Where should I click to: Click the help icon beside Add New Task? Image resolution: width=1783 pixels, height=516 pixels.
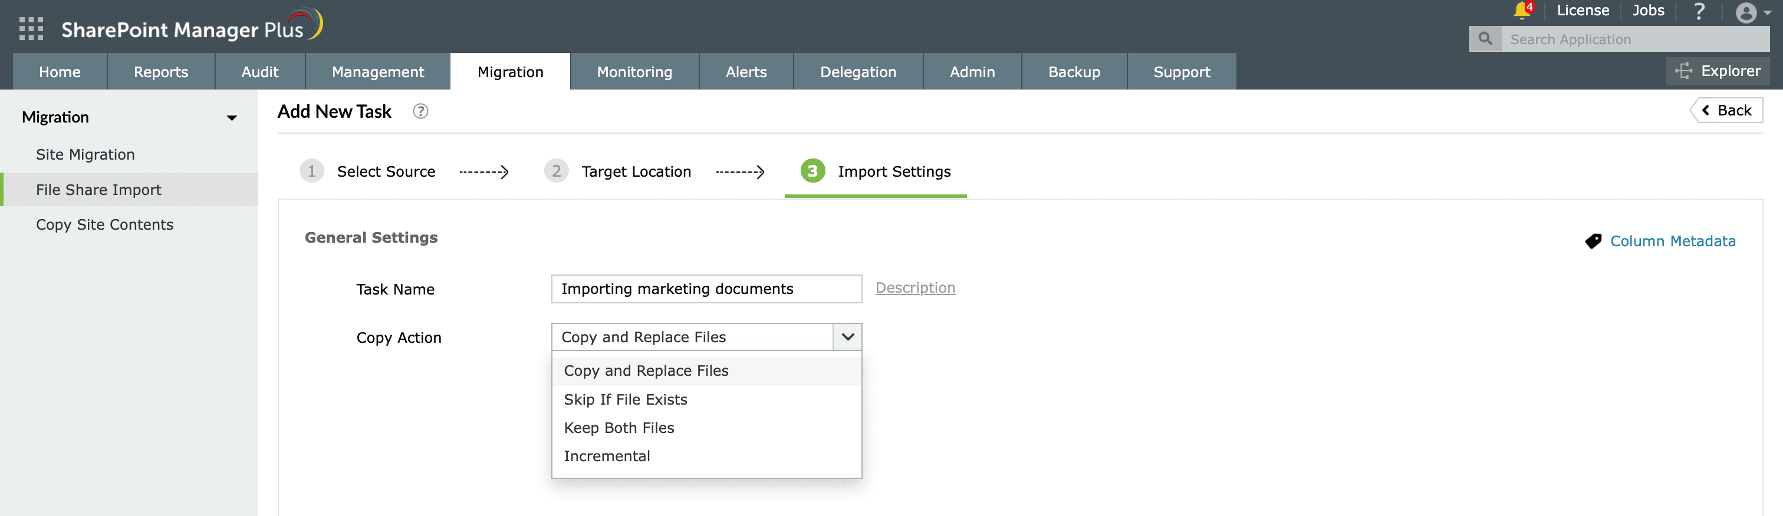tap(420, 111)
